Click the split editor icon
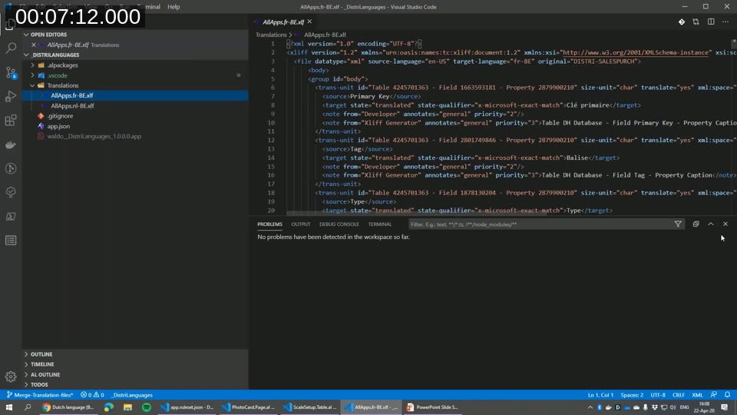Viewport: 737px width, 415px height. [x=711, y=22]
